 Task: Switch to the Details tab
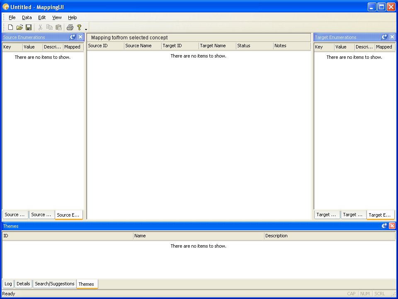coord(23,284)
